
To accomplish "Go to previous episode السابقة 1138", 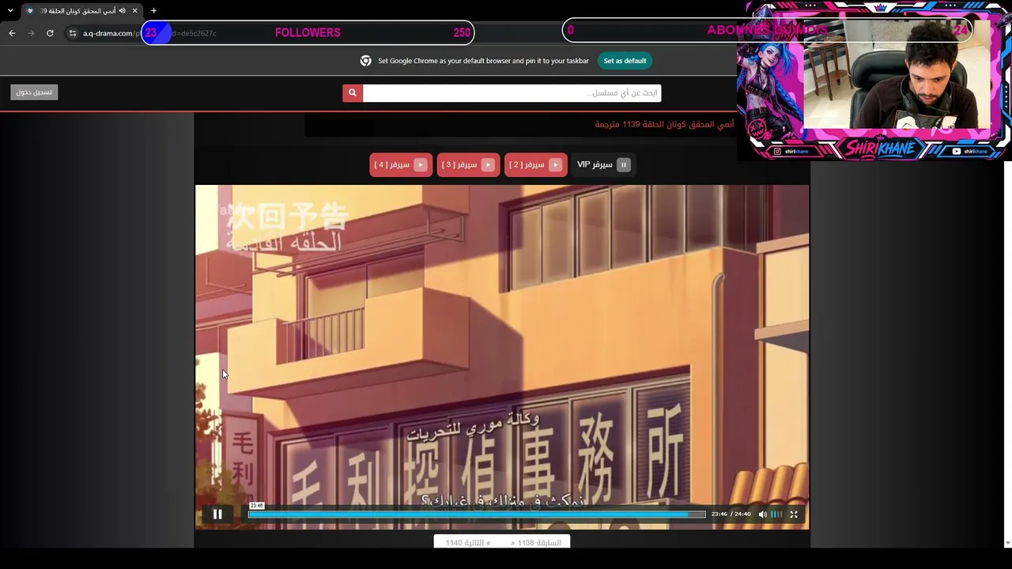I will coord(535,543).
